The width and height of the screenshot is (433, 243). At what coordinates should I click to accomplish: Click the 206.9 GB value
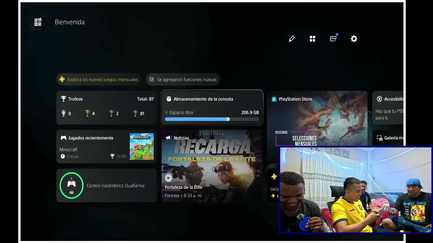[250, 112]
